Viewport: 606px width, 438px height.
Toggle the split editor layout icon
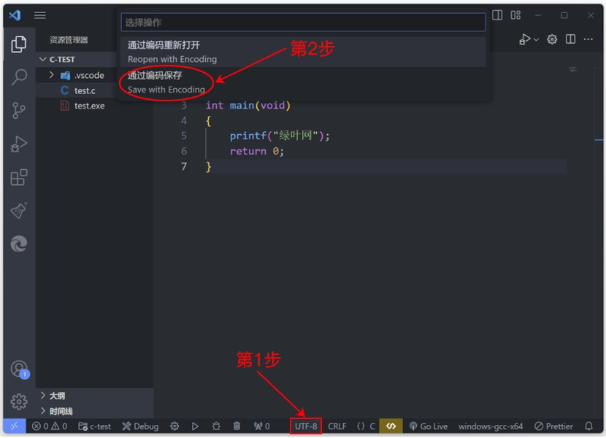coord(570,39)
